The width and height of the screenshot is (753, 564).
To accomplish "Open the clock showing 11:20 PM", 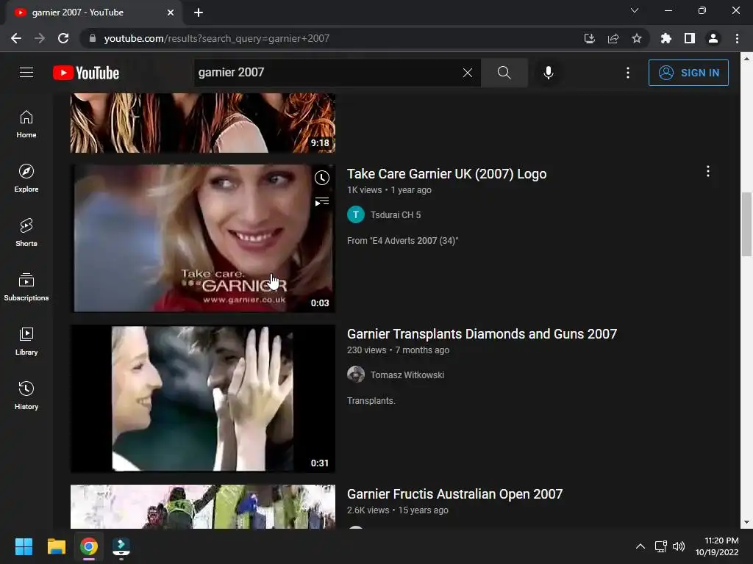I will point(717,546).
